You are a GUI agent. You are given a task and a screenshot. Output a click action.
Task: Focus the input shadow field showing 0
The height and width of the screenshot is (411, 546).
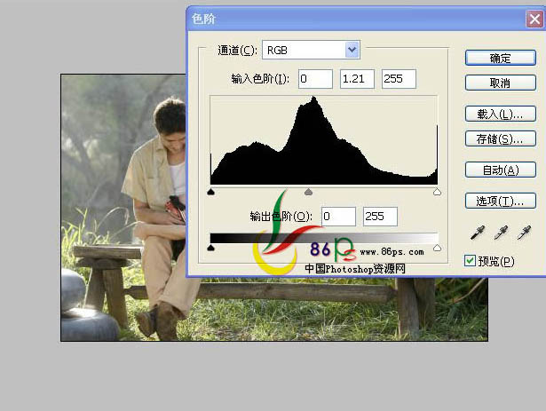click(315, 79)
